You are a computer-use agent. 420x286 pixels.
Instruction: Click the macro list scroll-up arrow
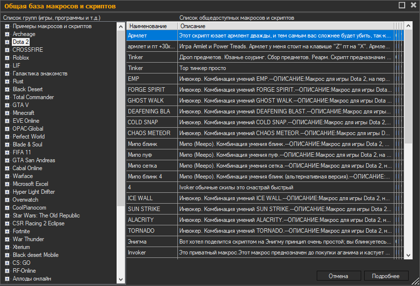tap(408, 26)
